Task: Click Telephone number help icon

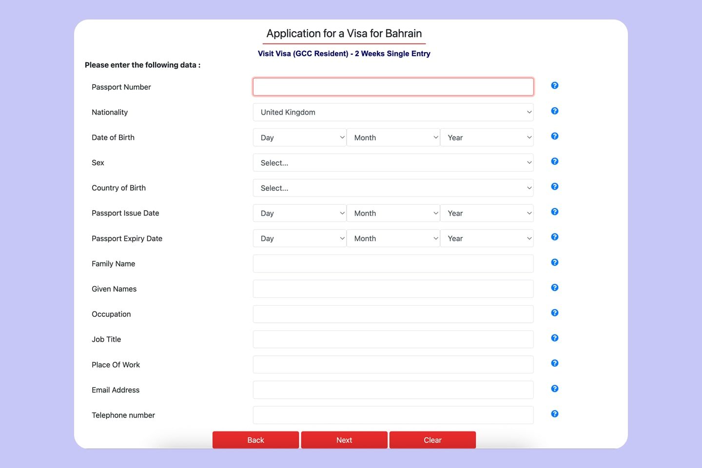Action: click(554, 414)
